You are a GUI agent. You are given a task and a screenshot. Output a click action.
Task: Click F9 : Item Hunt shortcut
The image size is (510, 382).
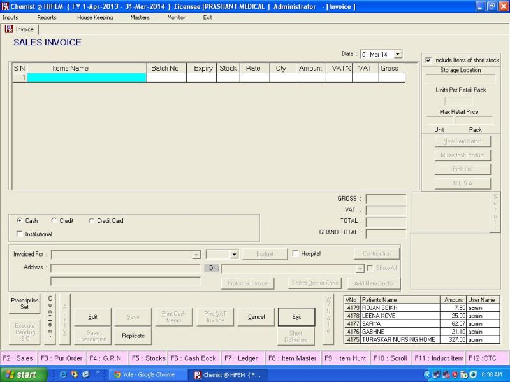coord(345,358)
